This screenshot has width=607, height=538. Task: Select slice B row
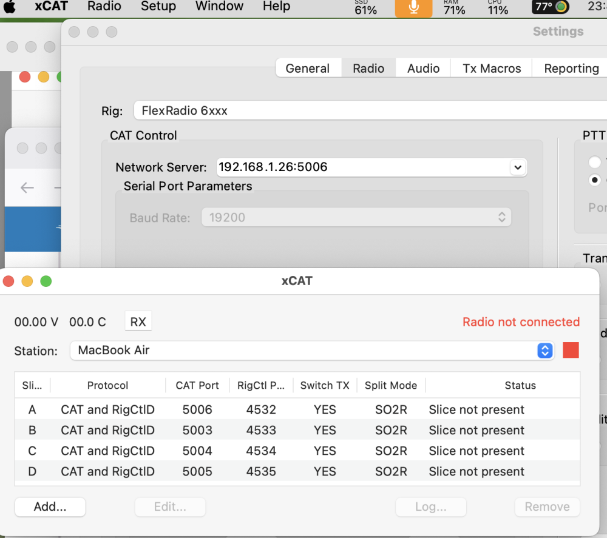(297, 430)
